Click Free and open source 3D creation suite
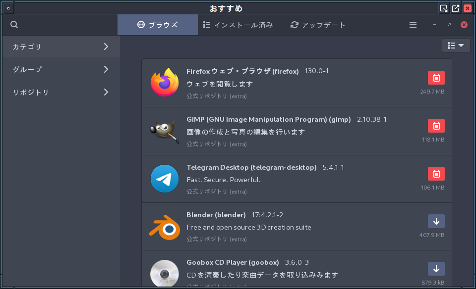This screenshot has width=476, height=289. [x=249, y=227]
